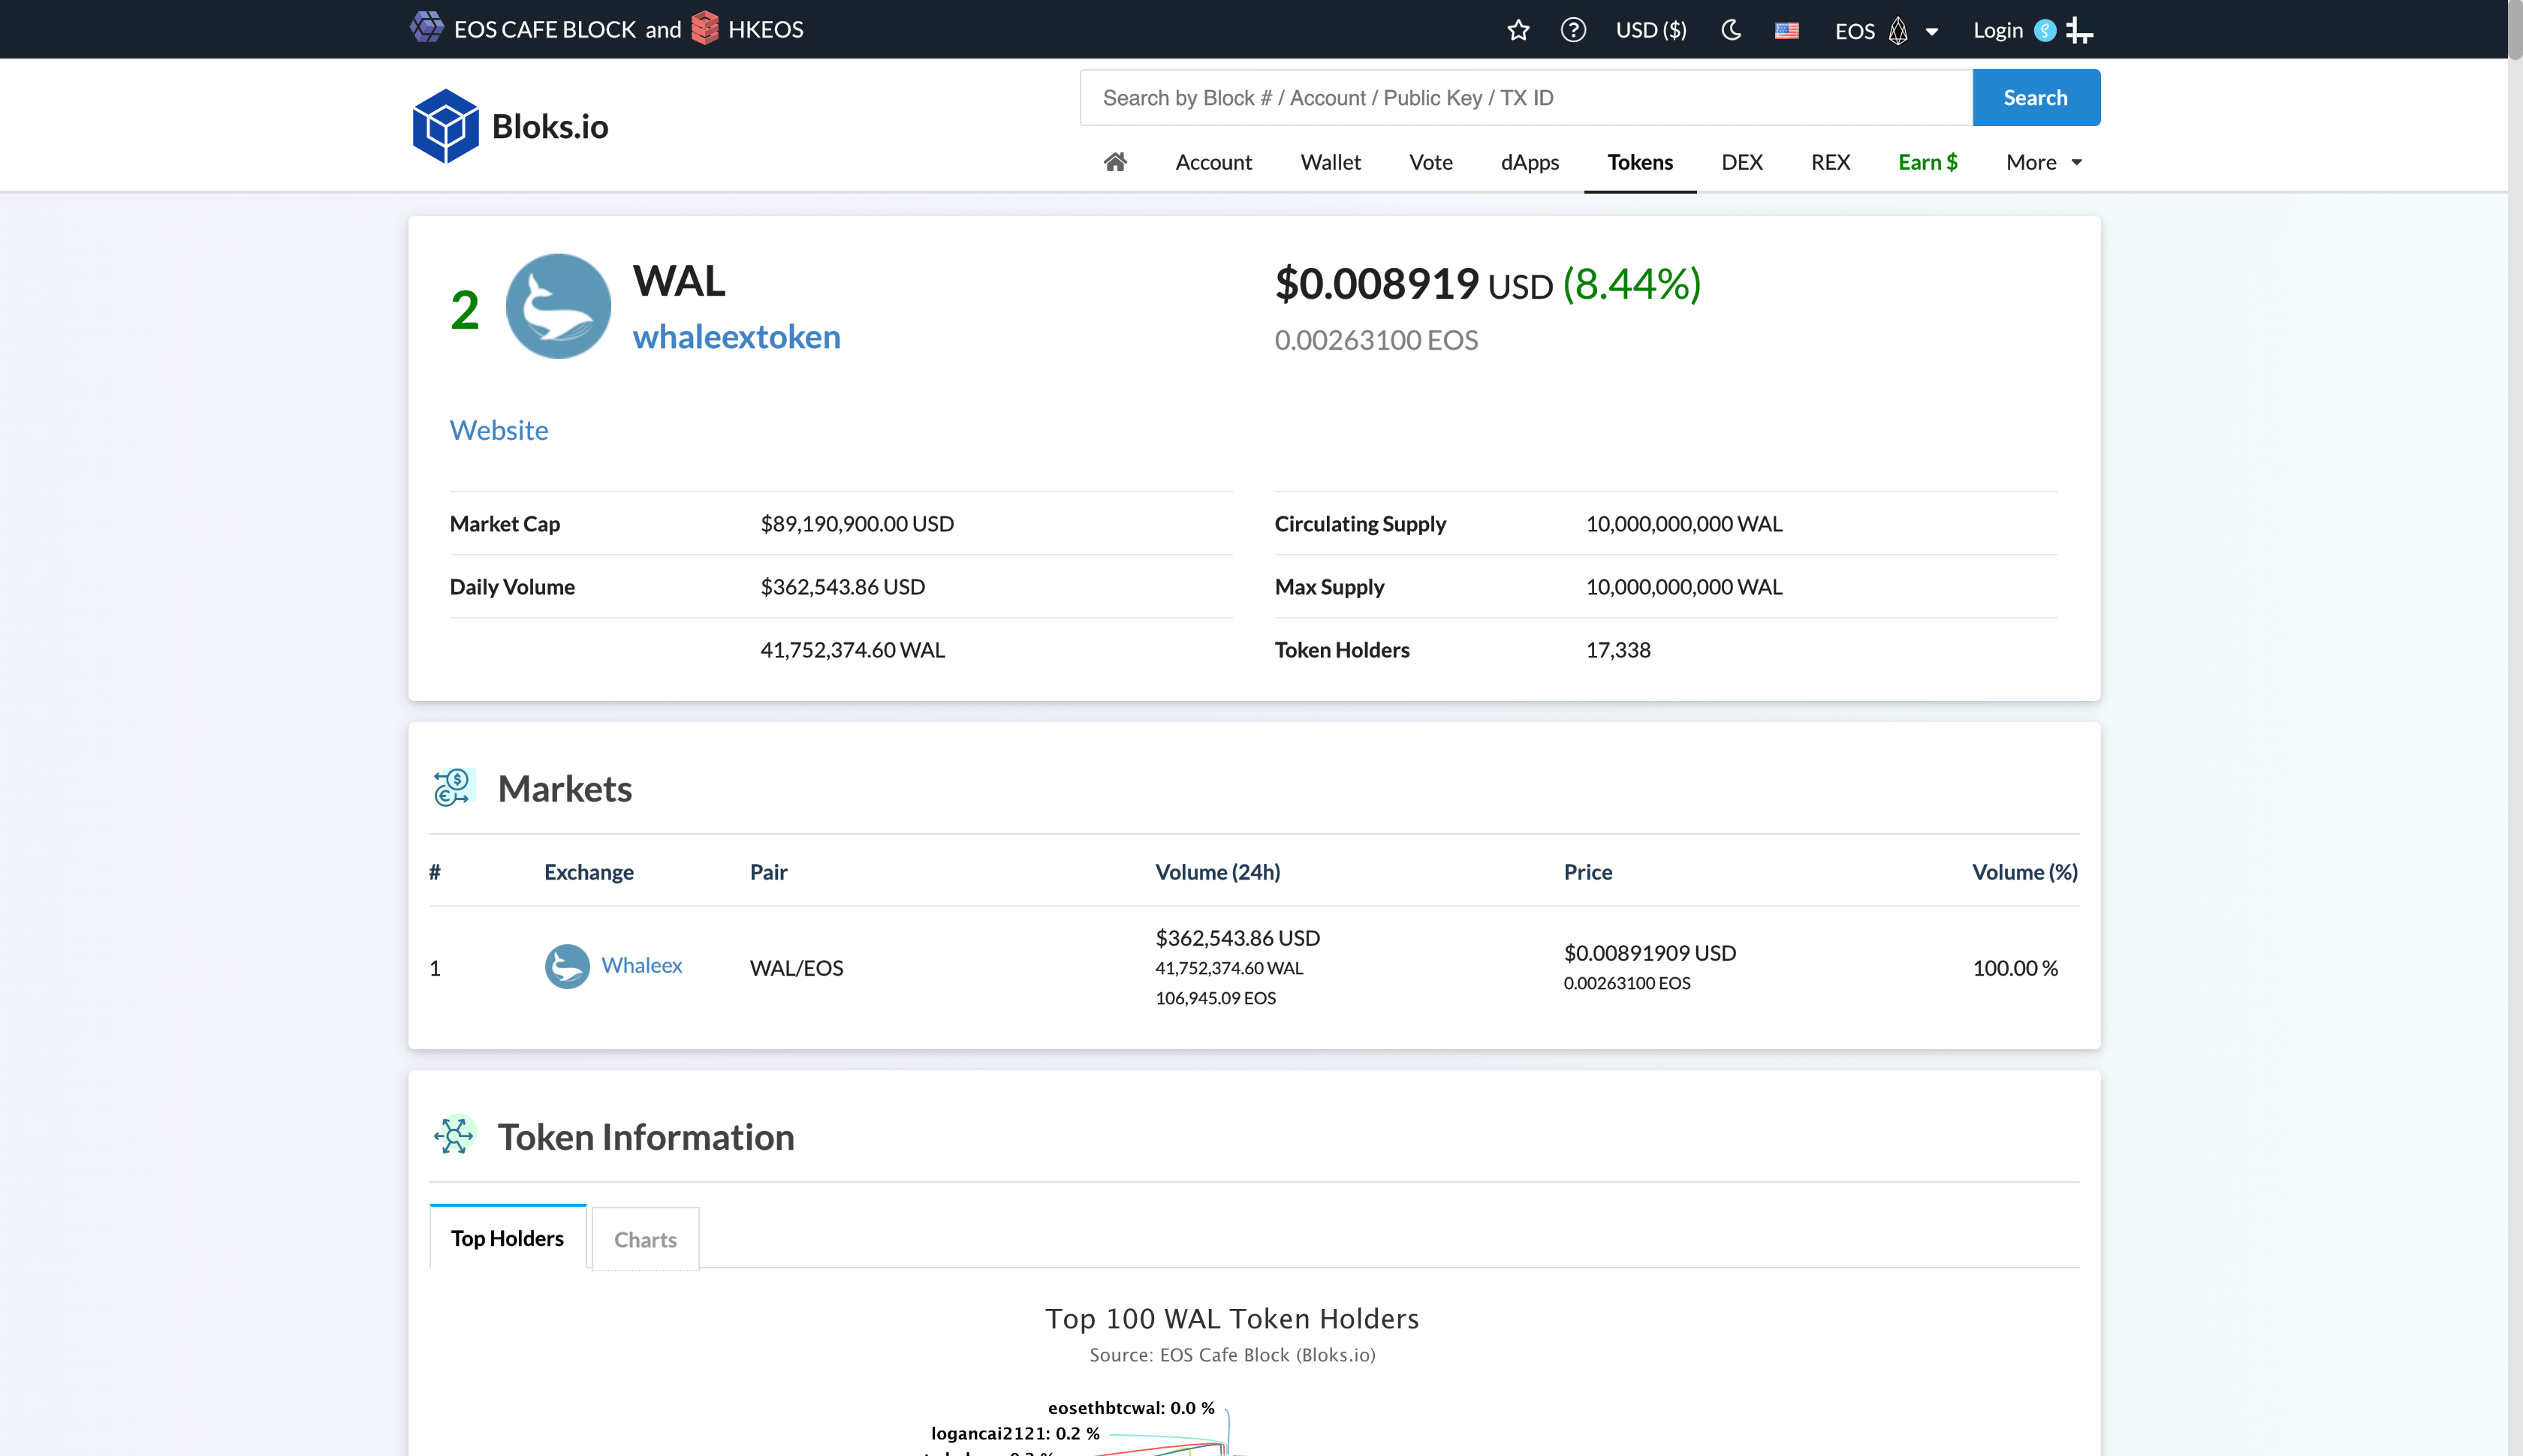Click the US flag language icon
Viewport: 2523px width, 1456px height.
pos(1786,30)
